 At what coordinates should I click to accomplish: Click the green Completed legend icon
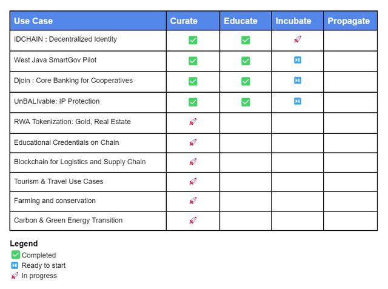(x=15, y=255)
